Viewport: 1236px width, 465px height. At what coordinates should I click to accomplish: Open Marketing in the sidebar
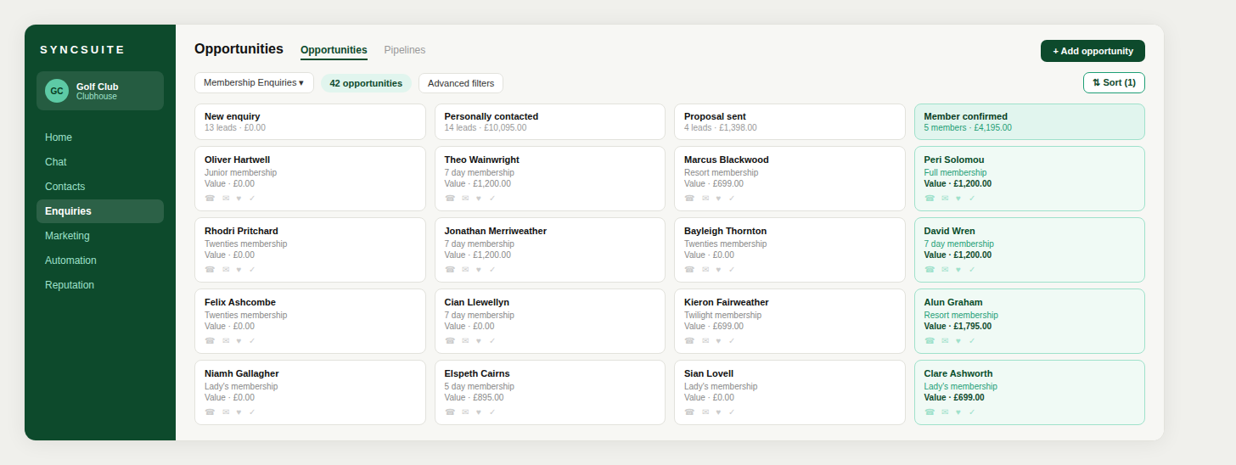click(x=100, y=236)
